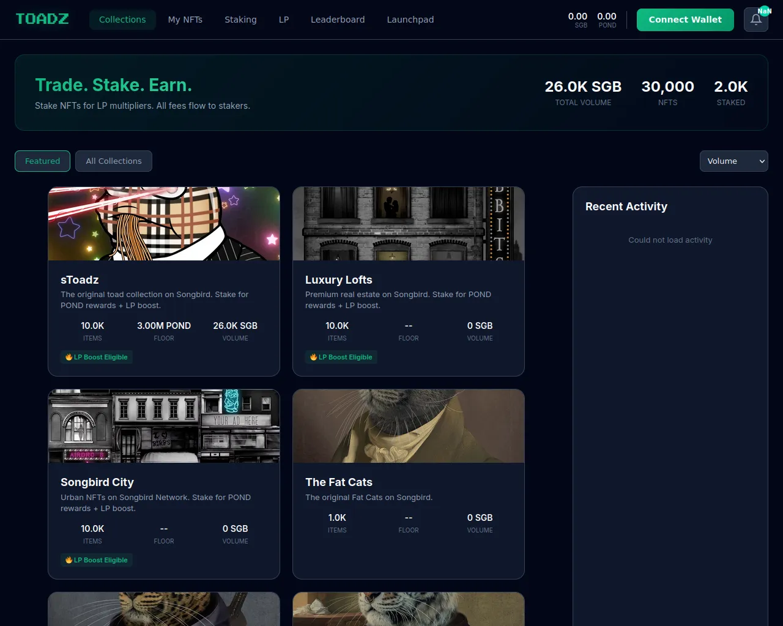
Task: Click the Luxury Lofts LP Boost Eligible badge
Action: tap(341, 357)
